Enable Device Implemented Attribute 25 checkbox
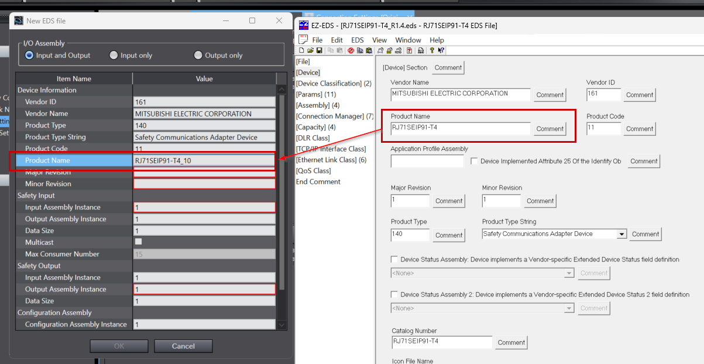Screen dimensions: 704x364 click(x=474, y=161)
